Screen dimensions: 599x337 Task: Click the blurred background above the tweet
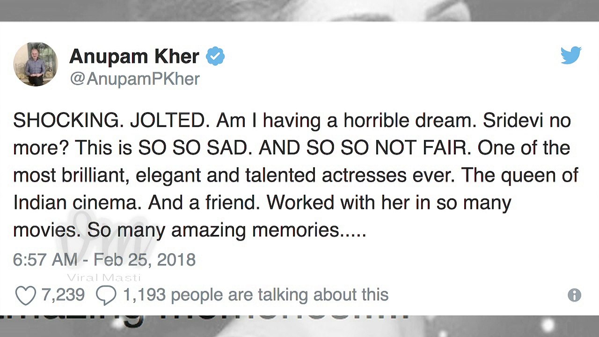299,10
